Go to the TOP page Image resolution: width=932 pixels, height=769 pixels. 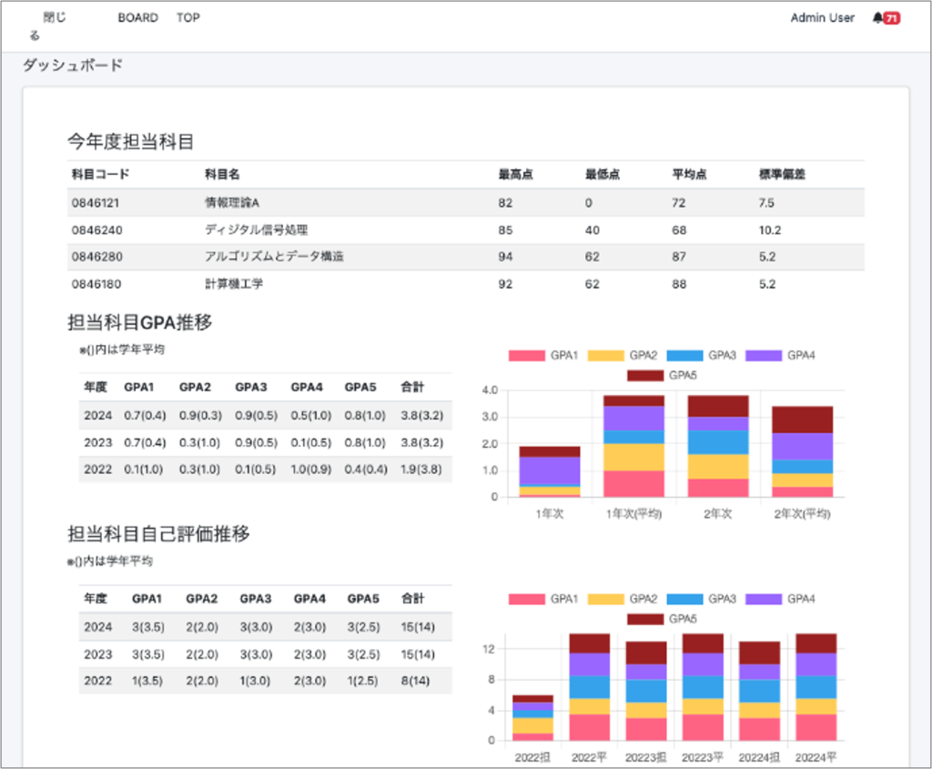188,18
